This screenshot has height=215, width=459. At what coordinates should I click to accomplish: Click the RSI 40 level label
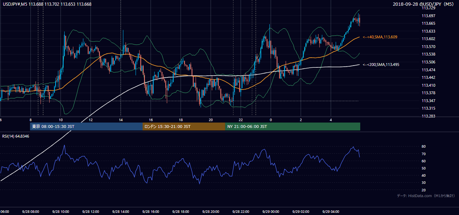[x=424, y=175]
